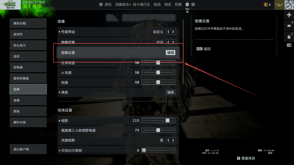This screenshot has width=294, height=165.
Task: Click 重置类别 at bottom right
Action: pyautogui.click(x=248, y=158)
